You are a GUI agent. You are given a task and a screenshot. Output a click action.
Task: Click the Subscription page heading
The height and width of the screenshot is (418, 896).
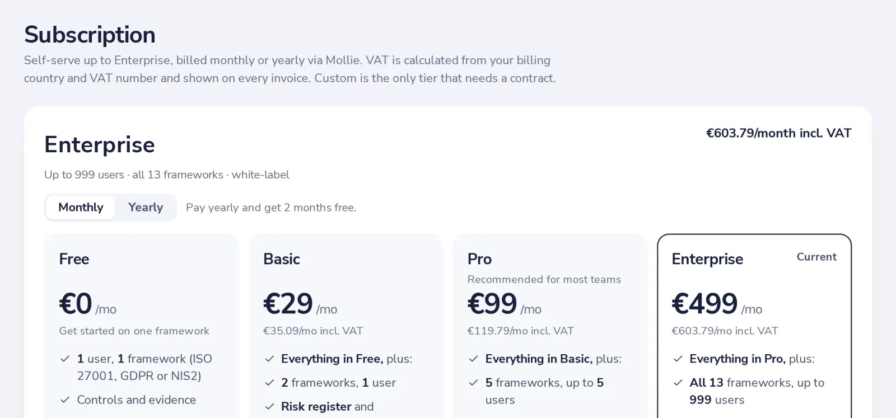click(90, 35)
